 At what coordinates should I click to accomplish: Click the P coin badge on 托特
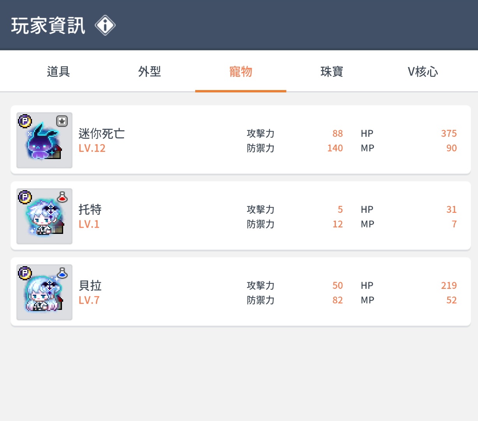[x=25, y=197]
